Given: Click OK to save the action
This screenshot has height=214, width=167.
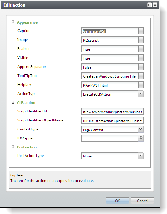Looking at the screenshot, I should click(x=117, y=201).
